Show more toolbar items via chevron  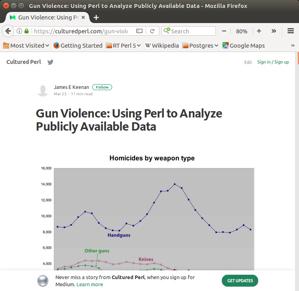tap(274, 31)
